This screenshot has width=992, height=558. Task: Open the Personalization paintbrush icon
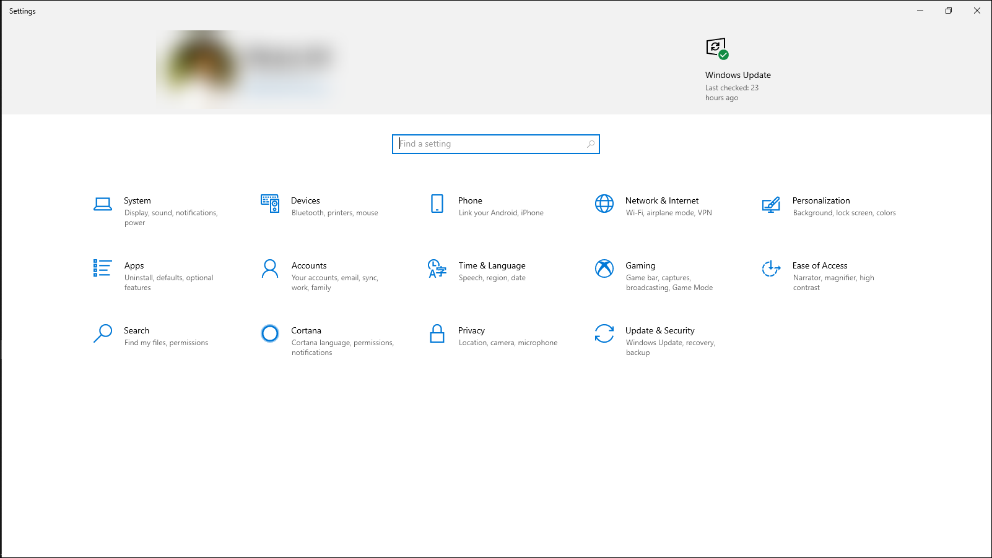tap(771, 205)
